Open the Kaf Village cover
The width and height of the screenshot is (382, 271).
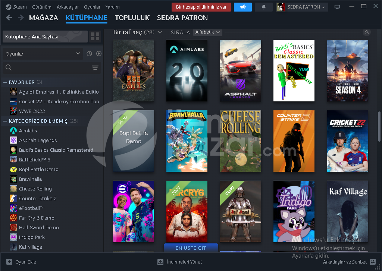click(x=348, y=211)
